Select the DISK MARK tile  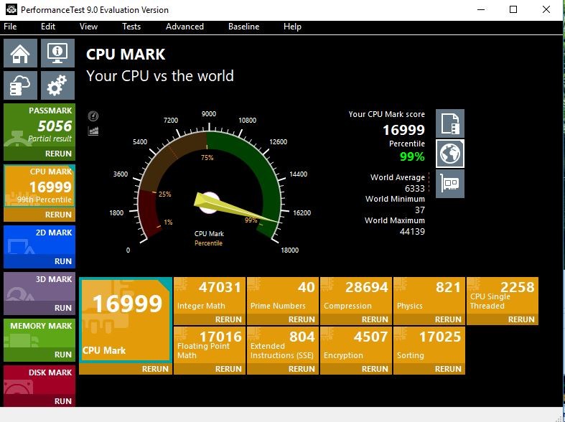[39, 380]
